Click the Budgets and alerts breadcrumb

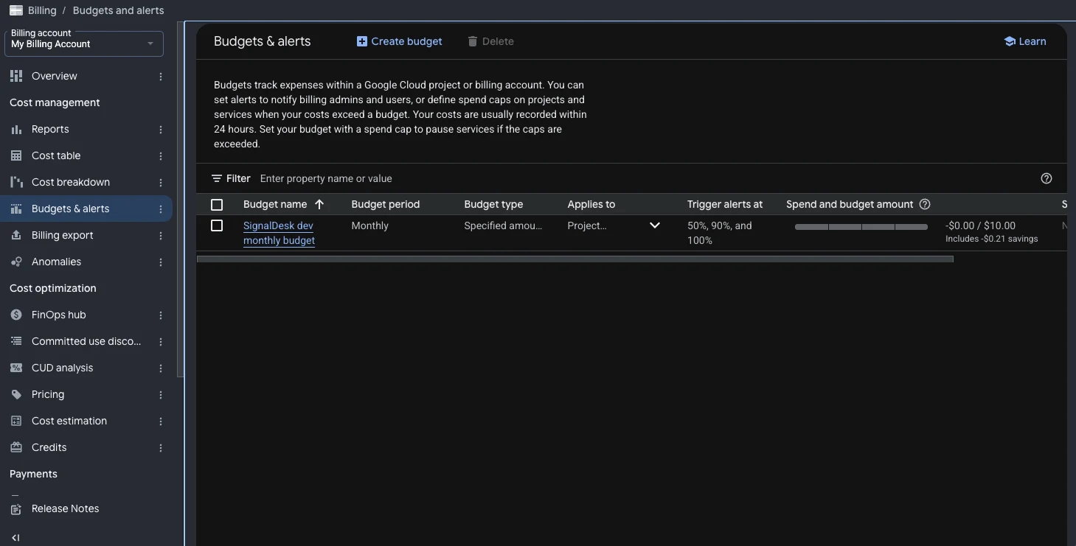click(x=119, y=10)
